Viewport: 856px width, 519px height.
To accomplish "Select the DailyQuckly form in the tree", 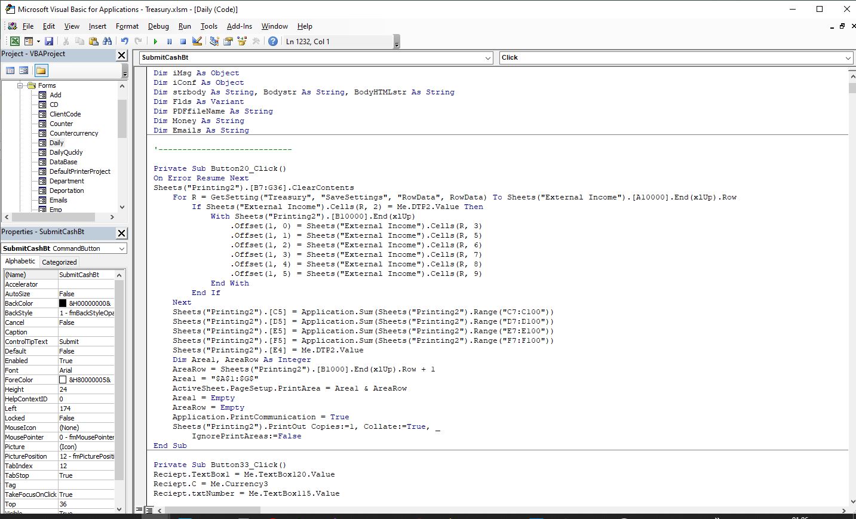I will [66, 152].
